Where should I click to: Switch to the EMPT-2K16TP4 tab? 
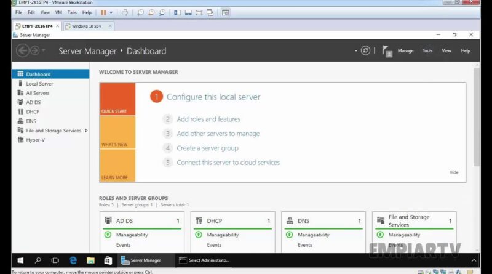coord(38,26)
